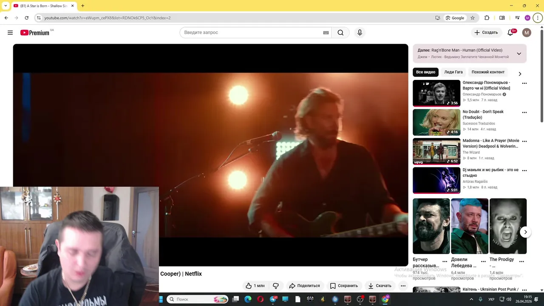
Task: Click Скачать download button
Action: 379,286
